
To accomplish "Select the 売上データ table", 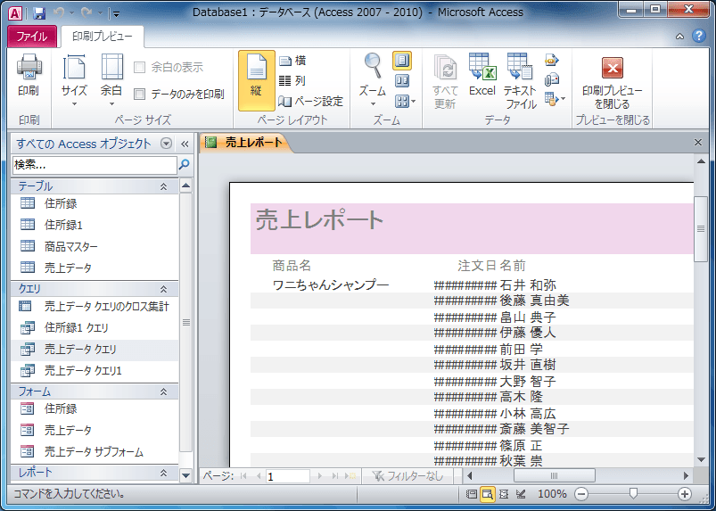I will click(x=95, y=268).
